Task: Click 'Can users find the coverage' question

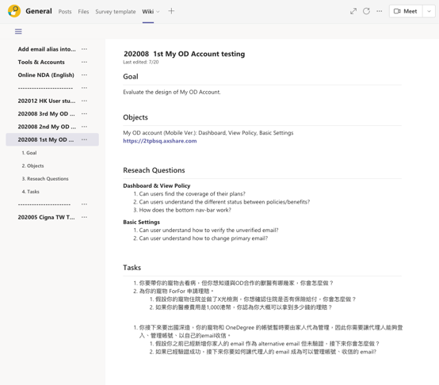Action: click(192, 194)
